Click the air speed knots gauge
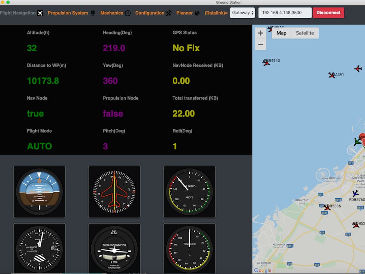This screenshot has width=365, height=274. click(189, 192)
